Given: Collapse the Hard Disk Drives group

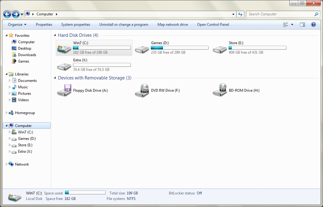Looking at the screenshot, I should pos(55,35).
